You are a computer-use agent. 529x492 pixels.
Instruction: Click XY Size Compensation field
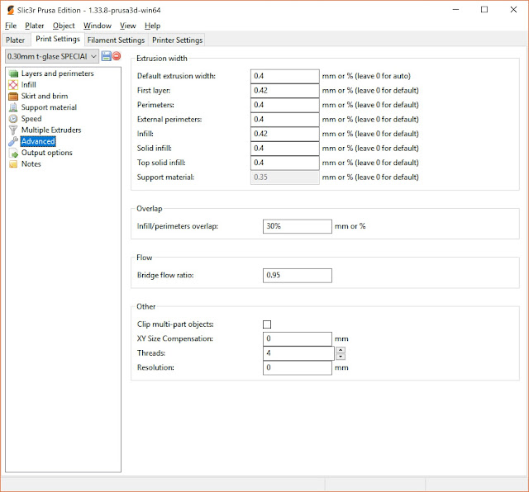pos(298,339)
